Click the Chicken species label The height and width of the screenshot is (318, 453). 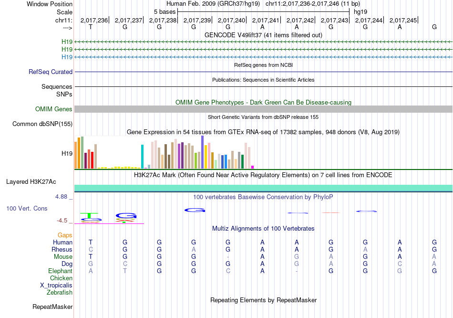pyautogui.click(x=61, y=278)
